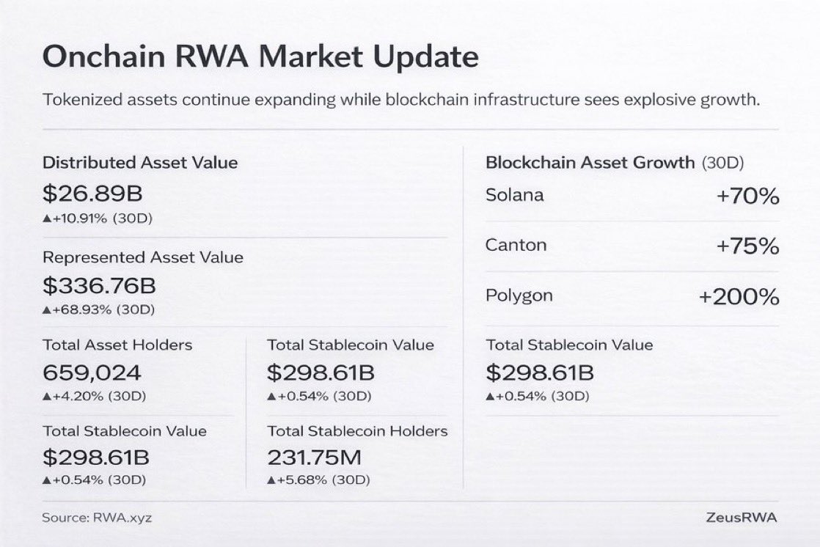Click the up-triangle icon beside +5.68%
820x547 pixels.
271,481
